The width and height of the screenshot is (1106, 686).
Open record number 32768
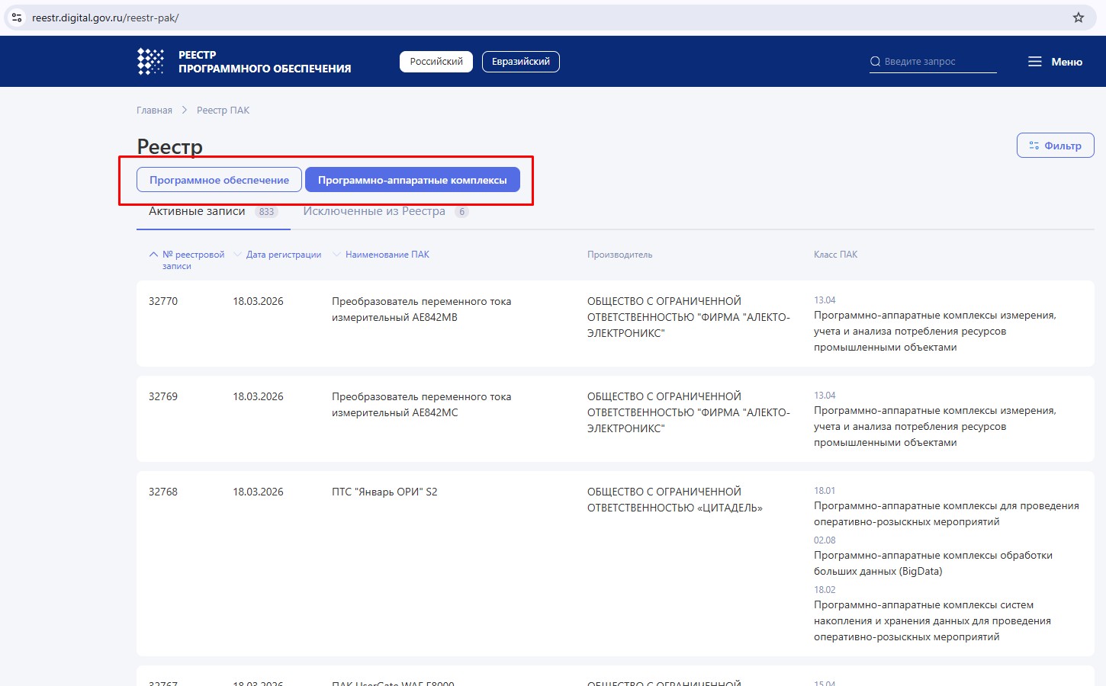point(163,492)
